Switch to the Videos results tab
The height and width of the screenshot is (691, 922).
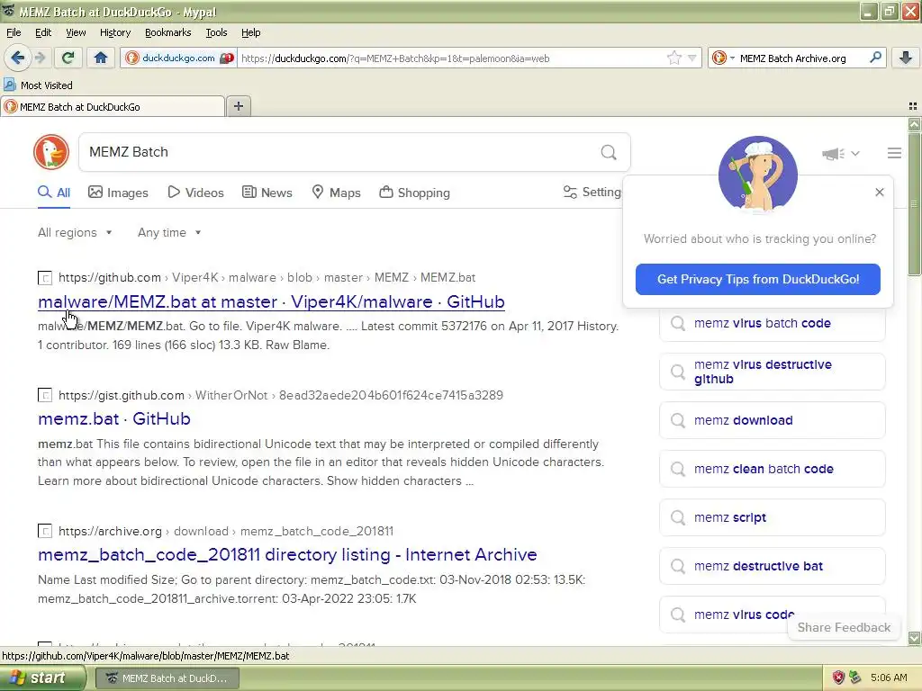195,193
